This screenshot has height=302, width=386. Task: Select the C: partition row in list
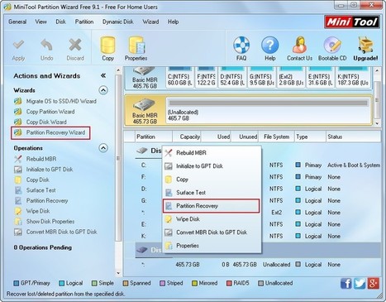258,165
